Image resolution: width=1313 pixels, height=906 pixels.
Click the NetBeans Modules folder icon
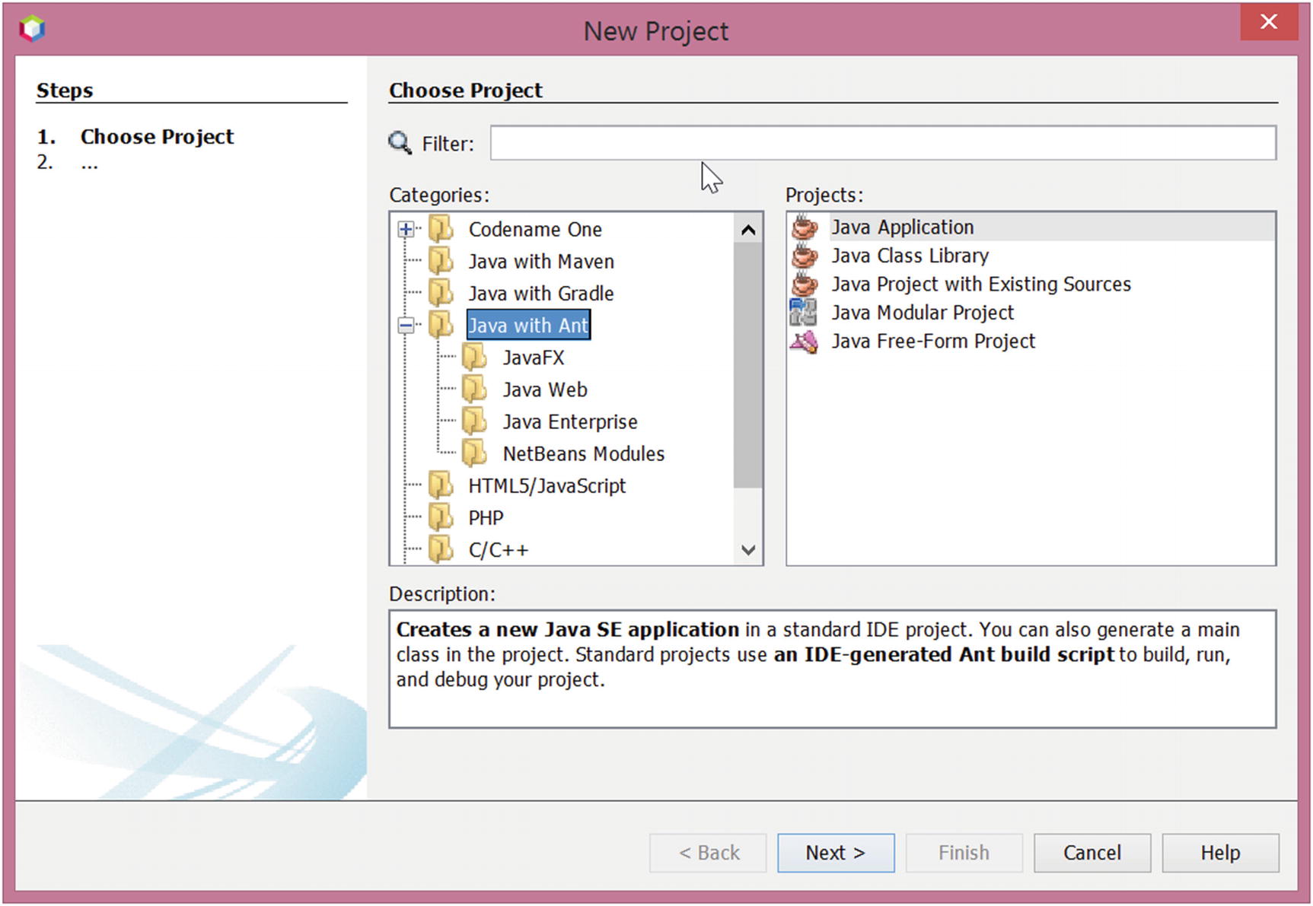(475, 453)
